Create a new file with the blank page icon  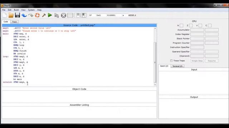[x=4, y=15]
